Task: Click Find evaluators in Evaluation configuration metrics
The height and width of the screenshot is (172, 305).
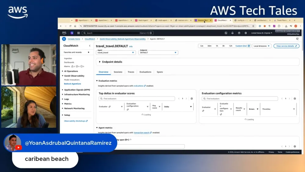Action: coord(240,99)
